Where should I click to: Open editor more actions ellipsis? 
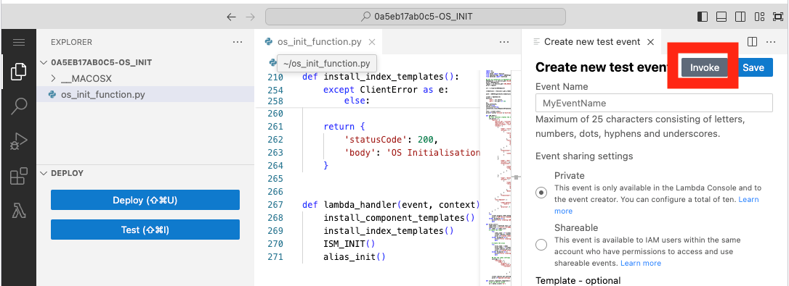(x=504, y=42)
